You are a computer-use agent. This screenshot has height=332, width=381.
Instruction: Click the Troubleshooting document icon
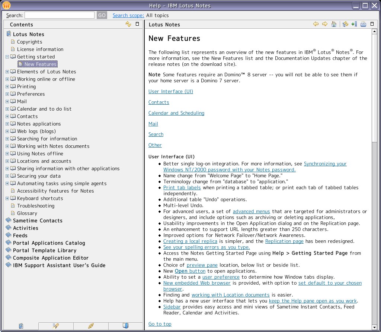click(13, 206)
